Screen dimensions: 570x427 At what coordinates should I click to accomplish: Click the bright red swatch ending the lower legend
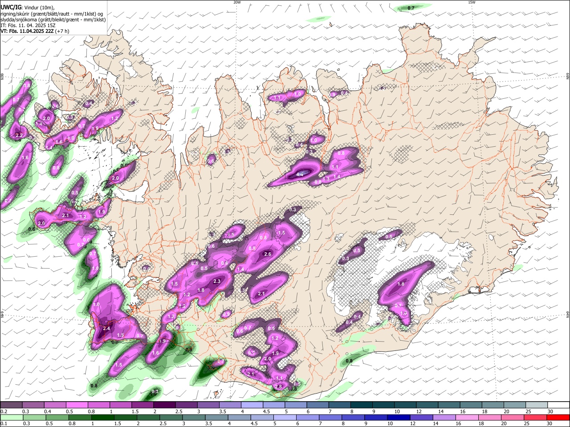click(558, 417)
